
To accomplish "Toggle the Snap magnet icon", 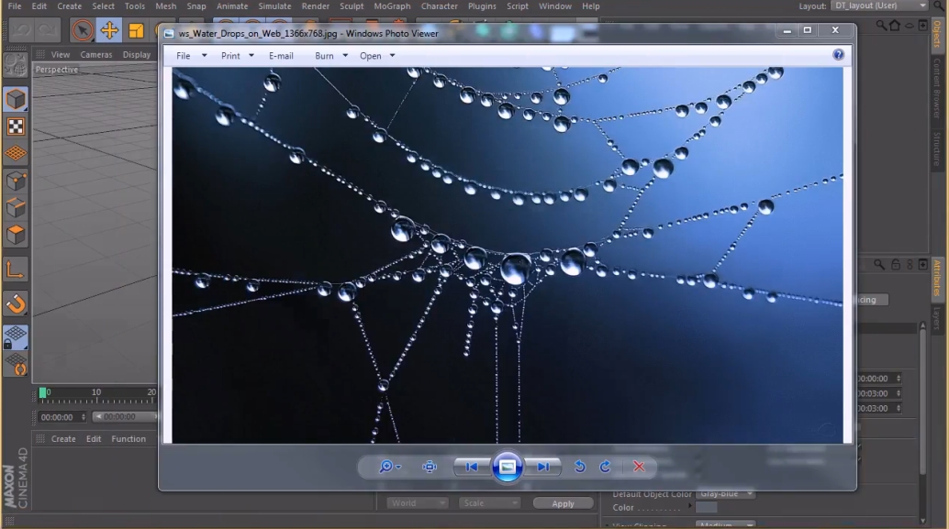I will (x=16, y=303).
